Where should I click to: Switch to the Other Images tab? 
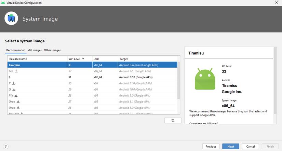point(52,50)
